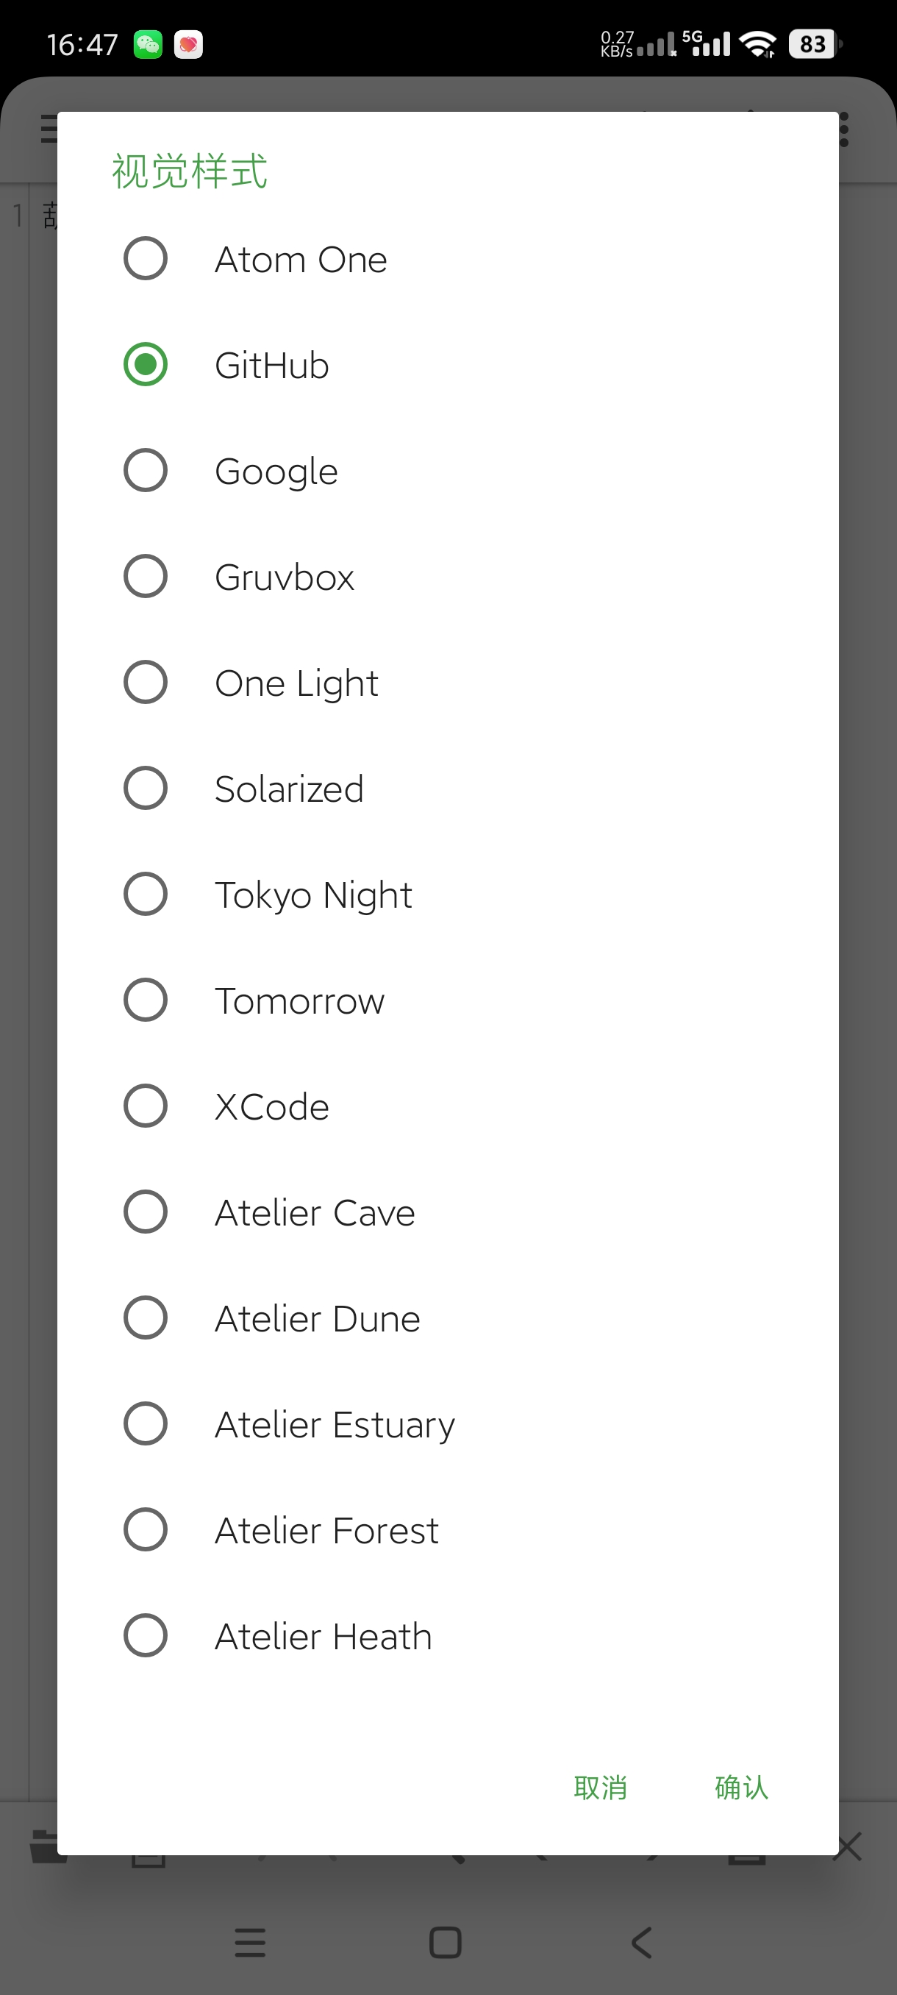Pick Atelier Estuary radio button

146,1423
